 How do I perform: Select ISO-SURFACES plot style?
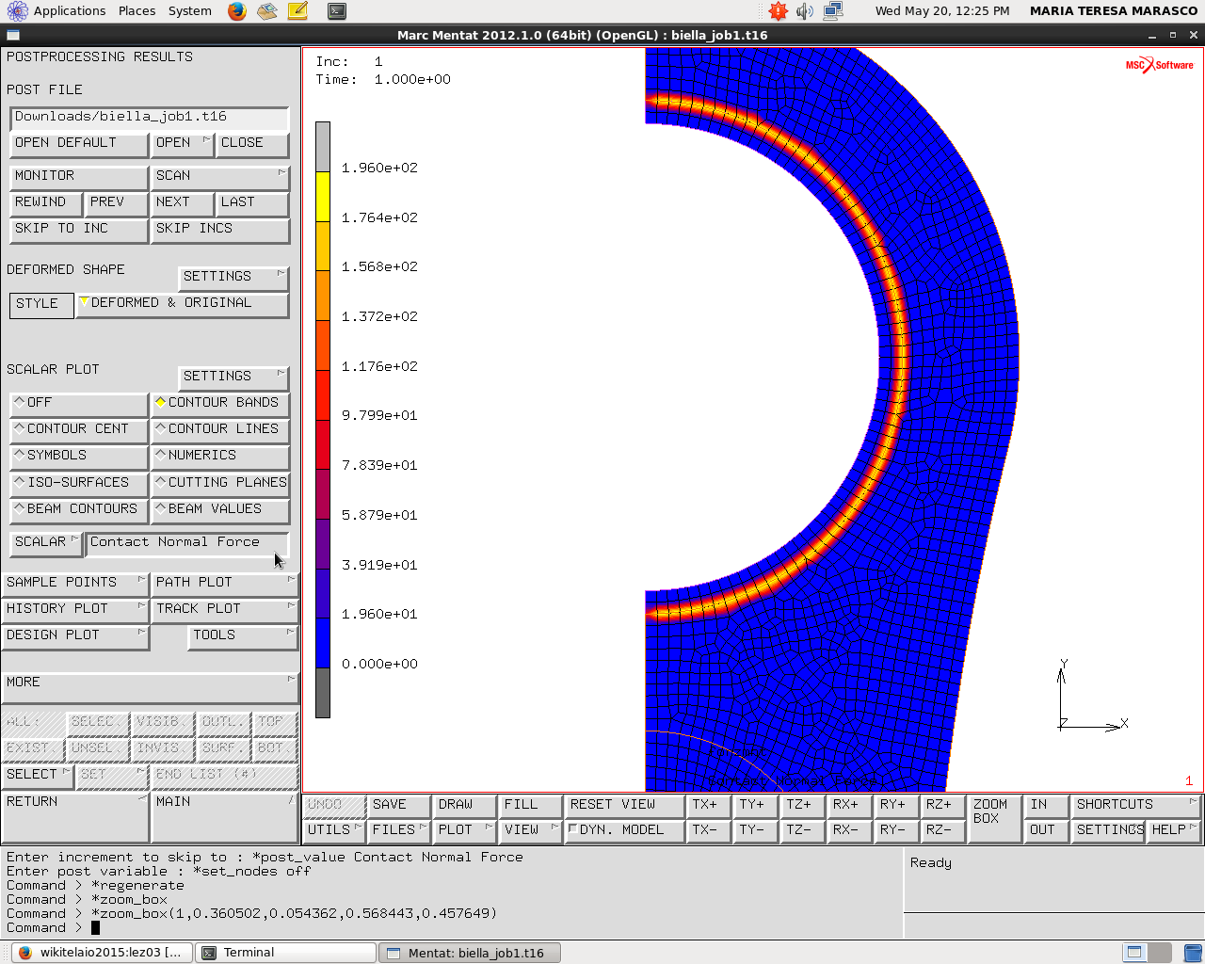tap(79, 483)
